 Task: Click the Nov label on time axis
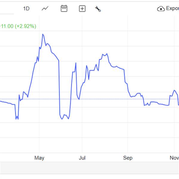174,158
